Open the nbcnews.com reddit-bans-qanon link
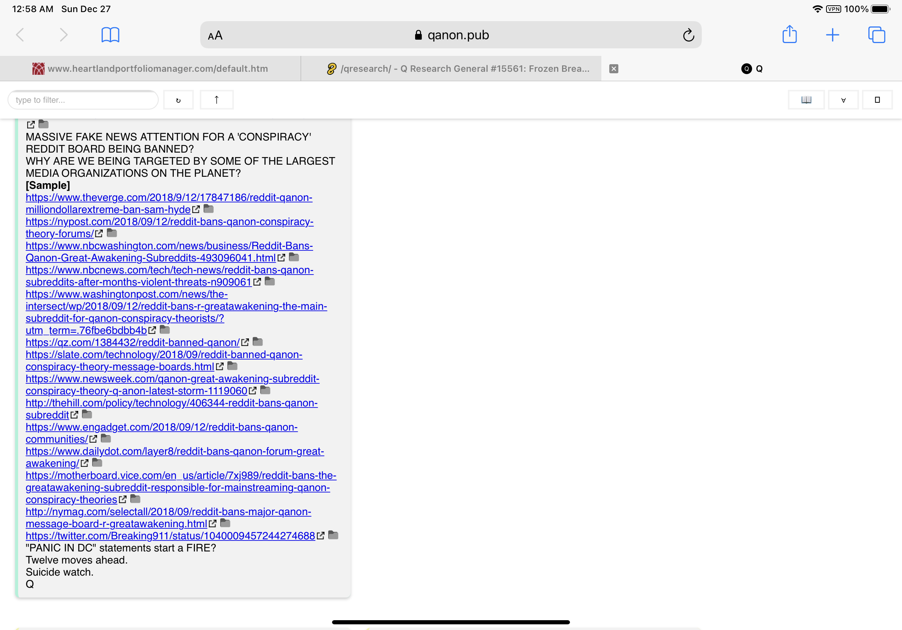The width and height of the screenshot is (902, 630). coord(169,276)
